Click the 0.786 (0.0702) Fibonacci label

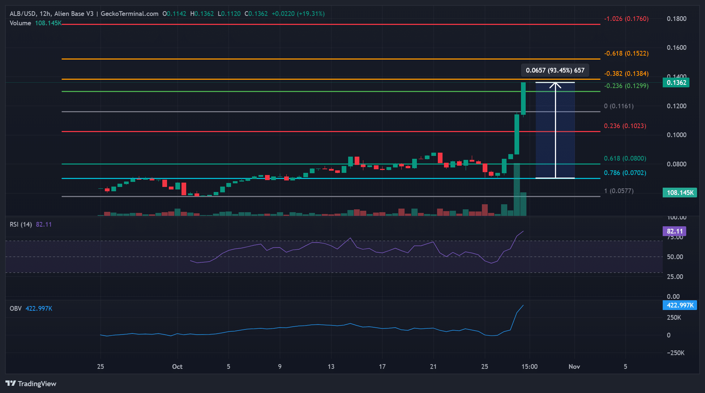point(625,173)
